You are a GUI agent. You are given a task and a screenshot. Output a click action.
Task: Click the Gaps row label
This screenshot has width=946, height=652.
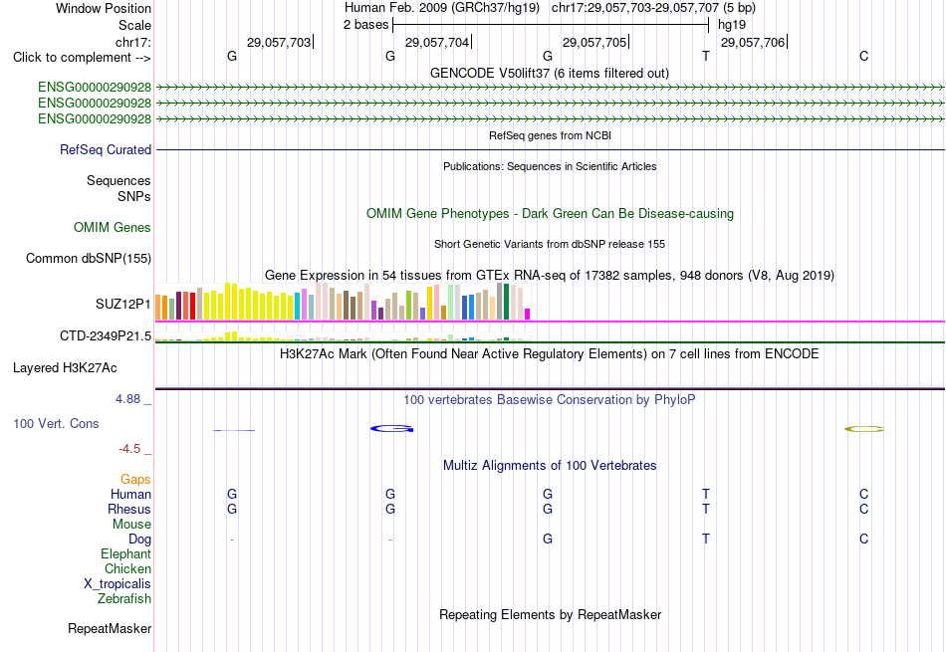(x=135, y=479)
